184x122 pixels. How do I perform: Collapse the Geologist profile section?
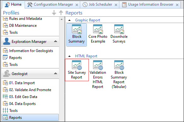pyautogui.click(x=56, y=73)
